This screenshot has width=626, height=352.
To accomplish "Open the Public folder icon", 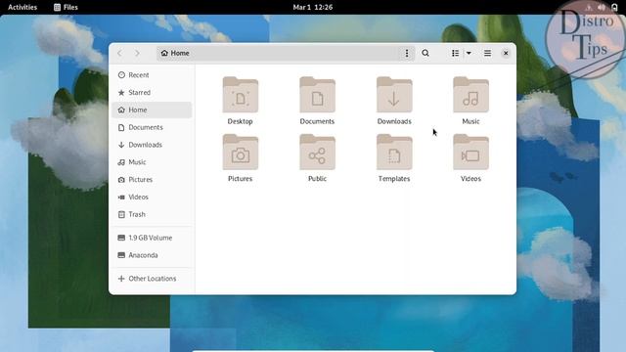I will click(x=317, y=153).
